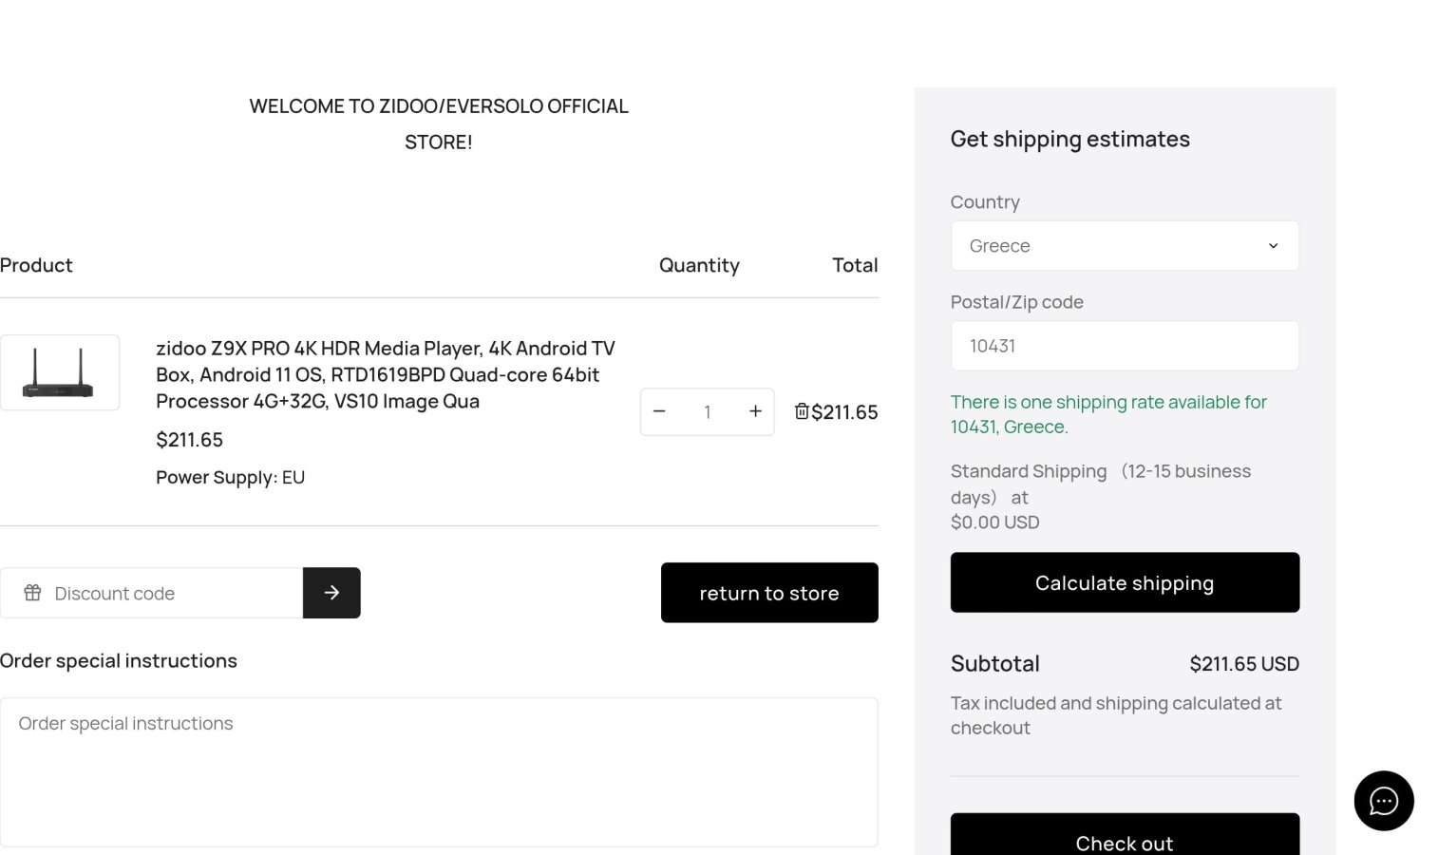
Task: Click the gift icon in discount field
Action: pos(32,593)
